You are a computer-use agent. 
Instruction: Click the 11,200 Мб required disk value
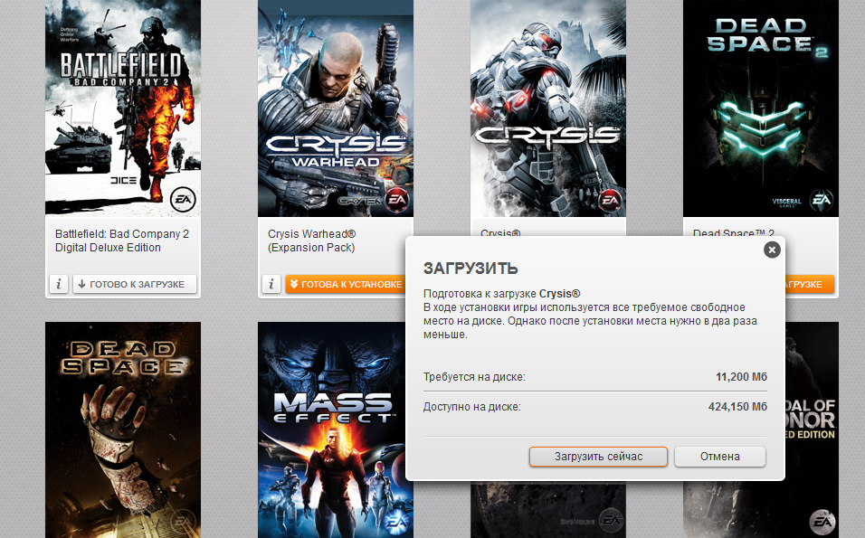click(x=741, y=377)
